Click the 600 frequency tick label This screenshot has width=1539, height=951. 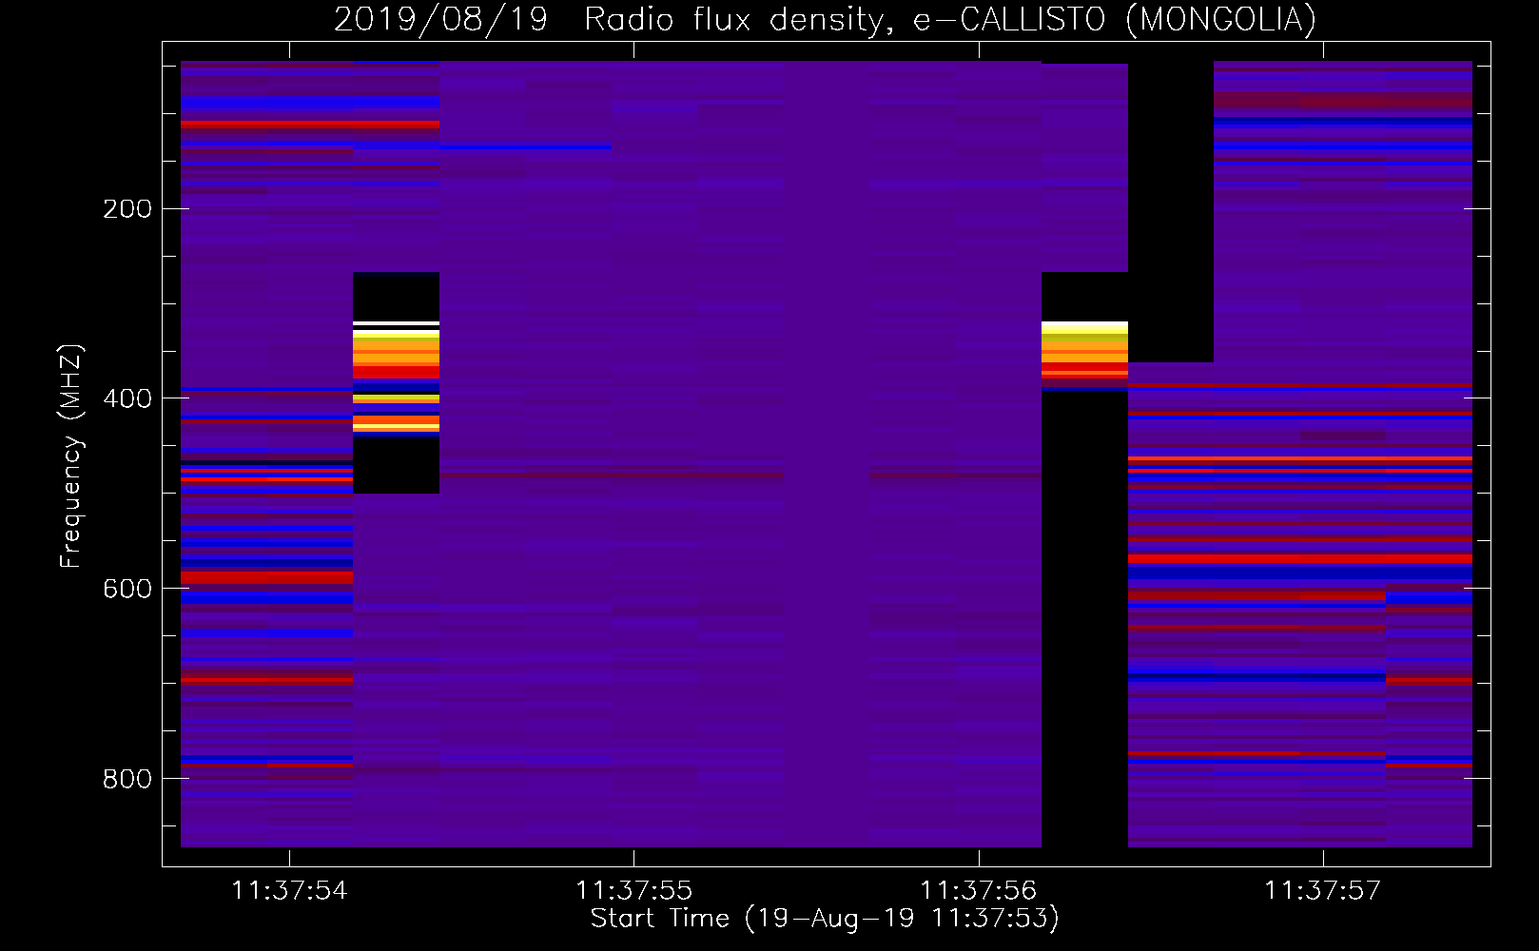point(127,589)
